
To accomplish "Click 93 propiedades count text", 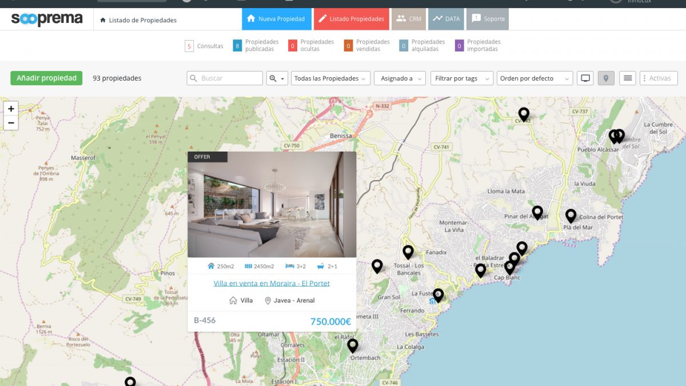I will click(117, 78).
